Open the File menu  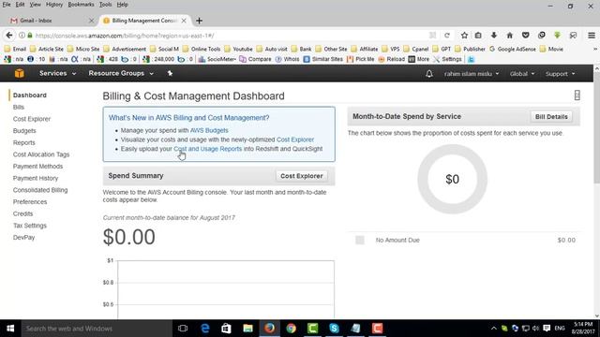7,5
